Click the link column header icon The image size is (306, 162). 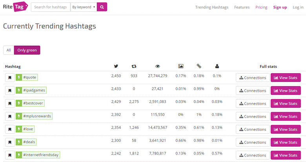pos(199,67)
